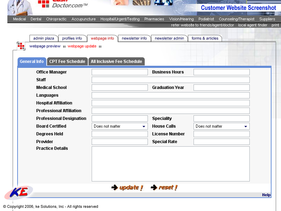
Task: Switch to the newsletter admin tab
Action: (169, 38)
